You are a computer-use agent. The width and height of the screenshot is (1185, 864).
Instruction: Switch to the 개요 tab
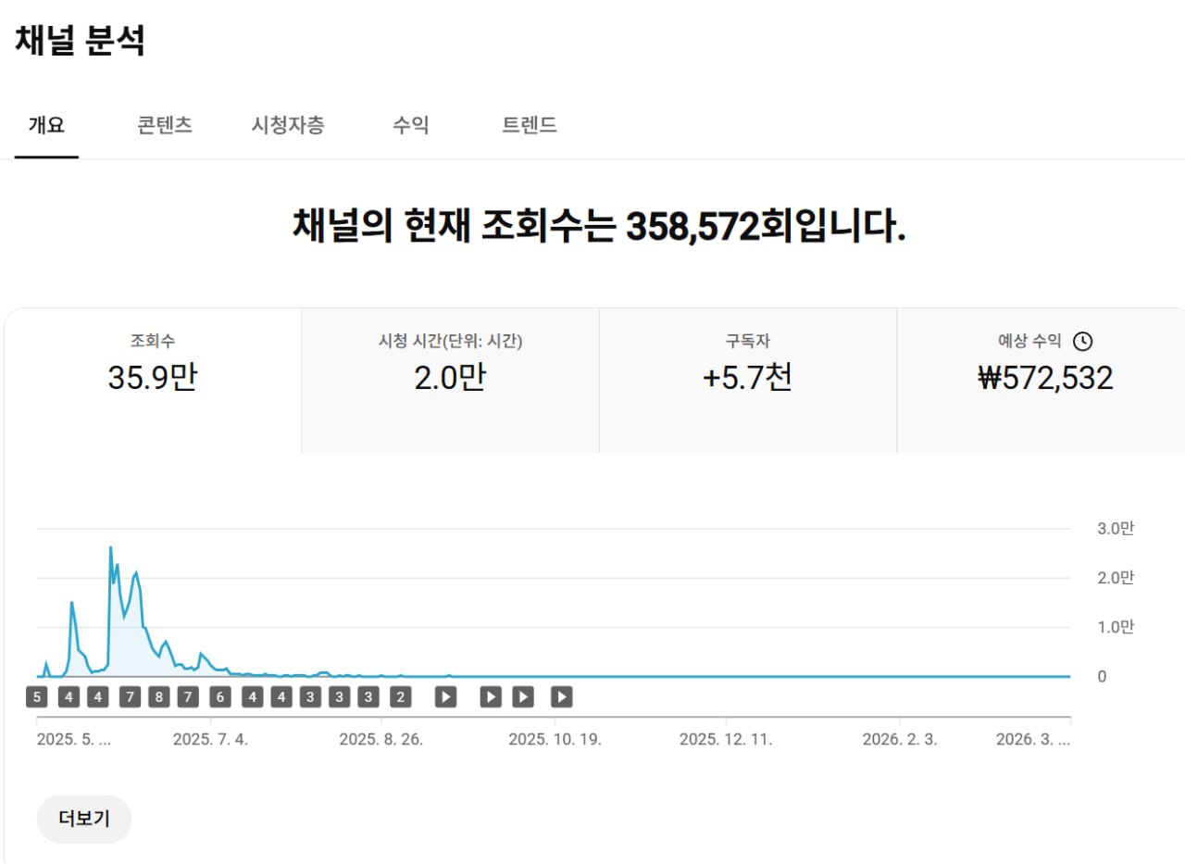click(x=46, y=126)
